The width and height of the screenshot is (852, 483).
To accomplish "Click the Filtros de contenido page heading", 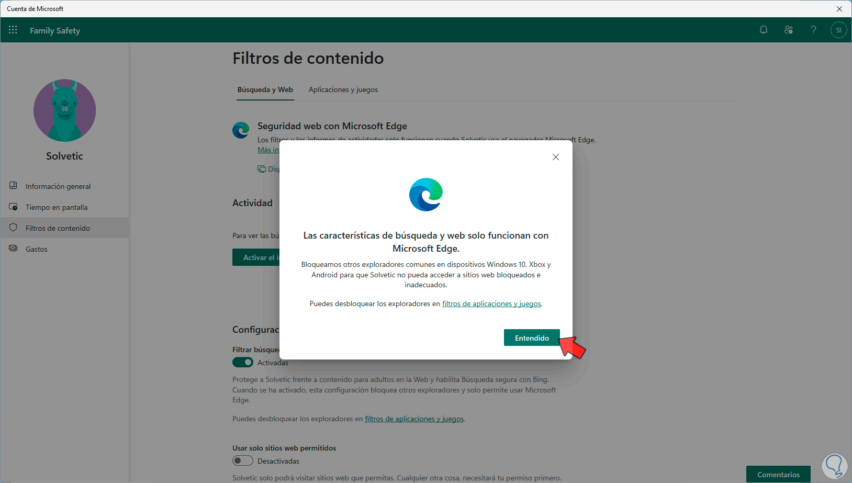I will pos(308,58).
